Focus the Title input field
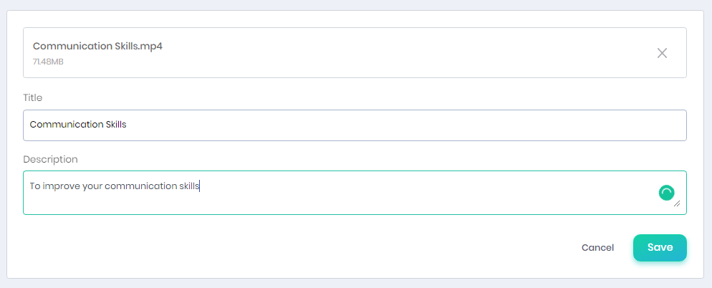The width and height of the screenshot is (712, 288). coord(355,125)
